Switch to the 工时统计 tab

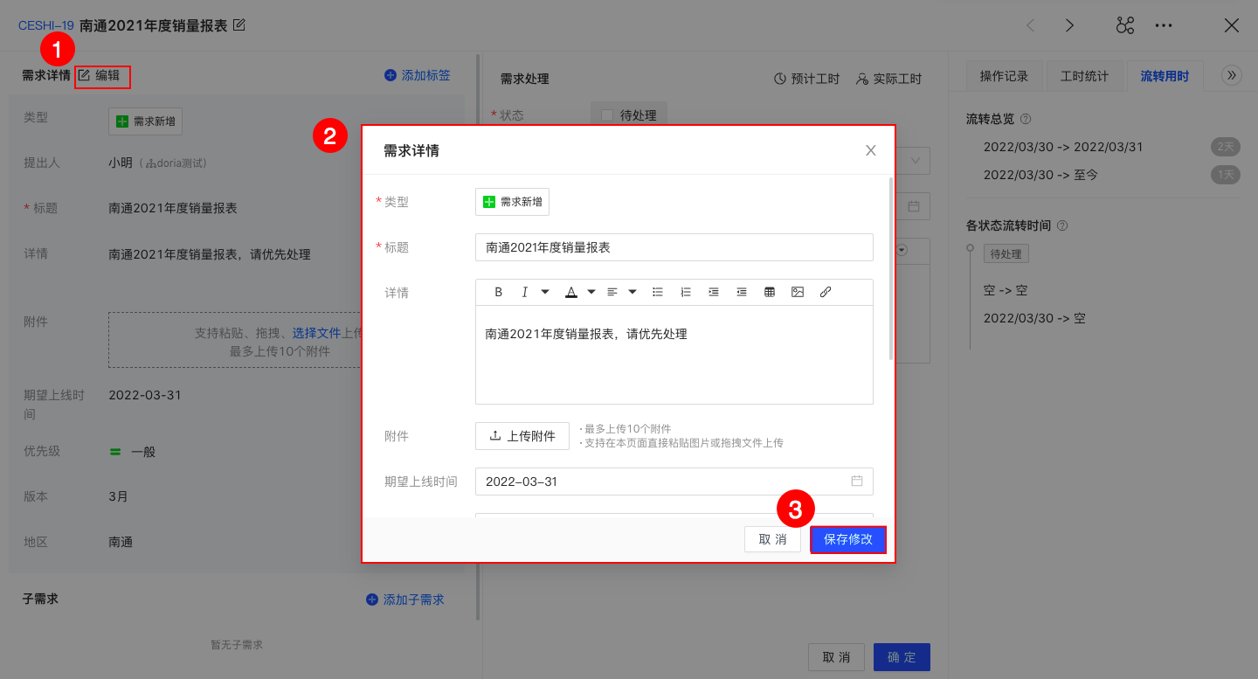tap(1086, 76)
